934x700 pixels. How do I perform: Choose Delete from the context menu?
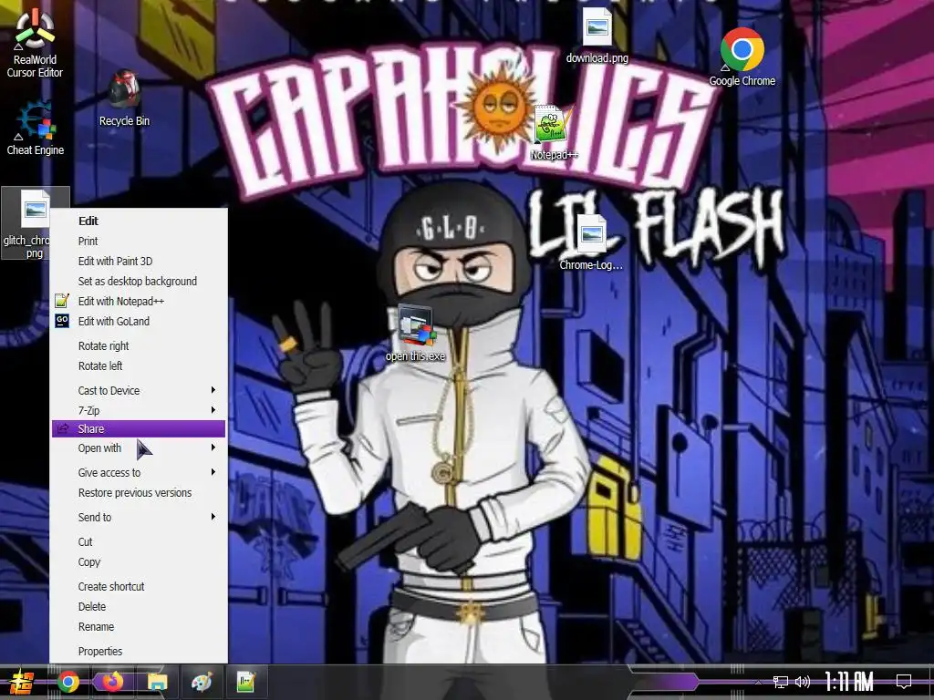tap(139, 606)
